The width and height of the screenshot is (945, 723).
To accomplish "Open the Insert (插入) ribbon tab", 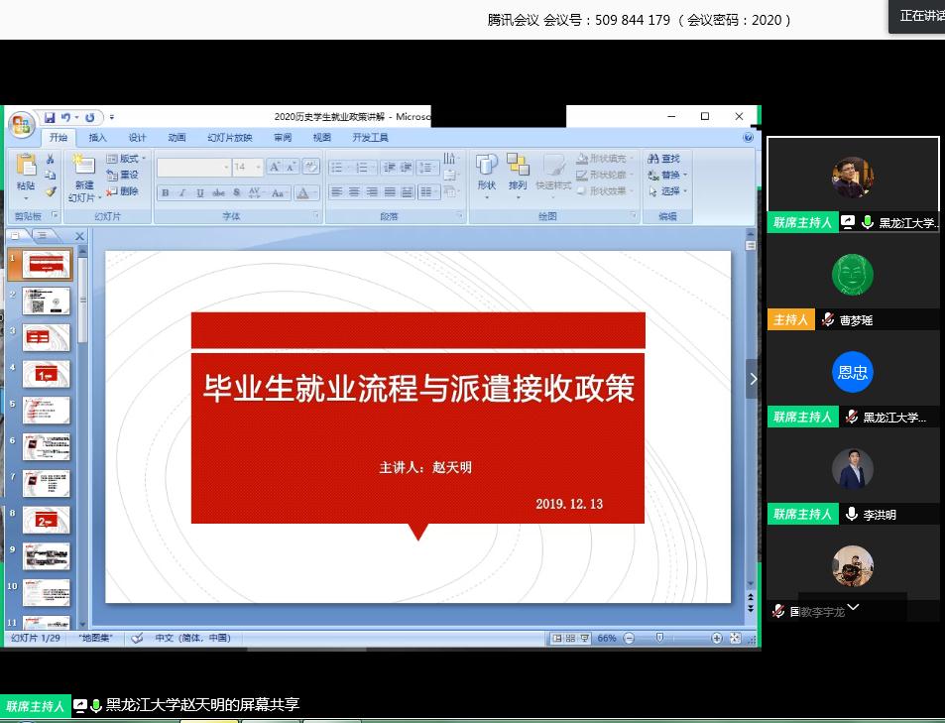I will (x=97, y=138).
